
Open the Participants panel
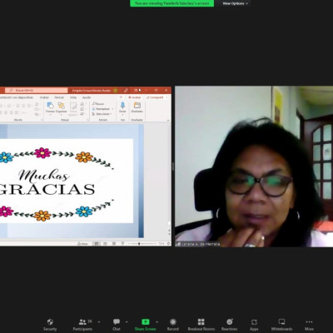[82, 325]
